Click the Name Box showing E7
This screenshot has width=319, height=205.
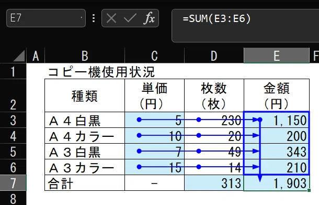click(x=46, y=18)
